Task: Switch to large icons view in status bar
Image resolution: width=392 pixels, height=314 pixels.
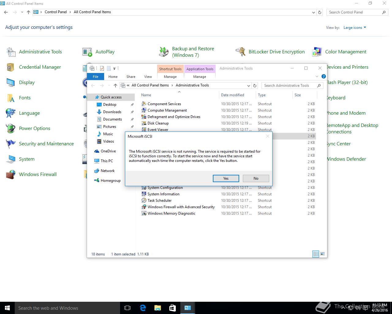Action: click(322, 254)
